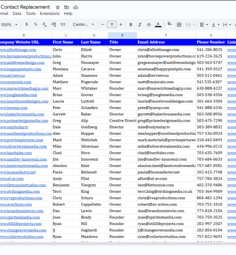Select cell containing Neumayer
The width and height of the screenshot is (236, 255).
point(94,63)
